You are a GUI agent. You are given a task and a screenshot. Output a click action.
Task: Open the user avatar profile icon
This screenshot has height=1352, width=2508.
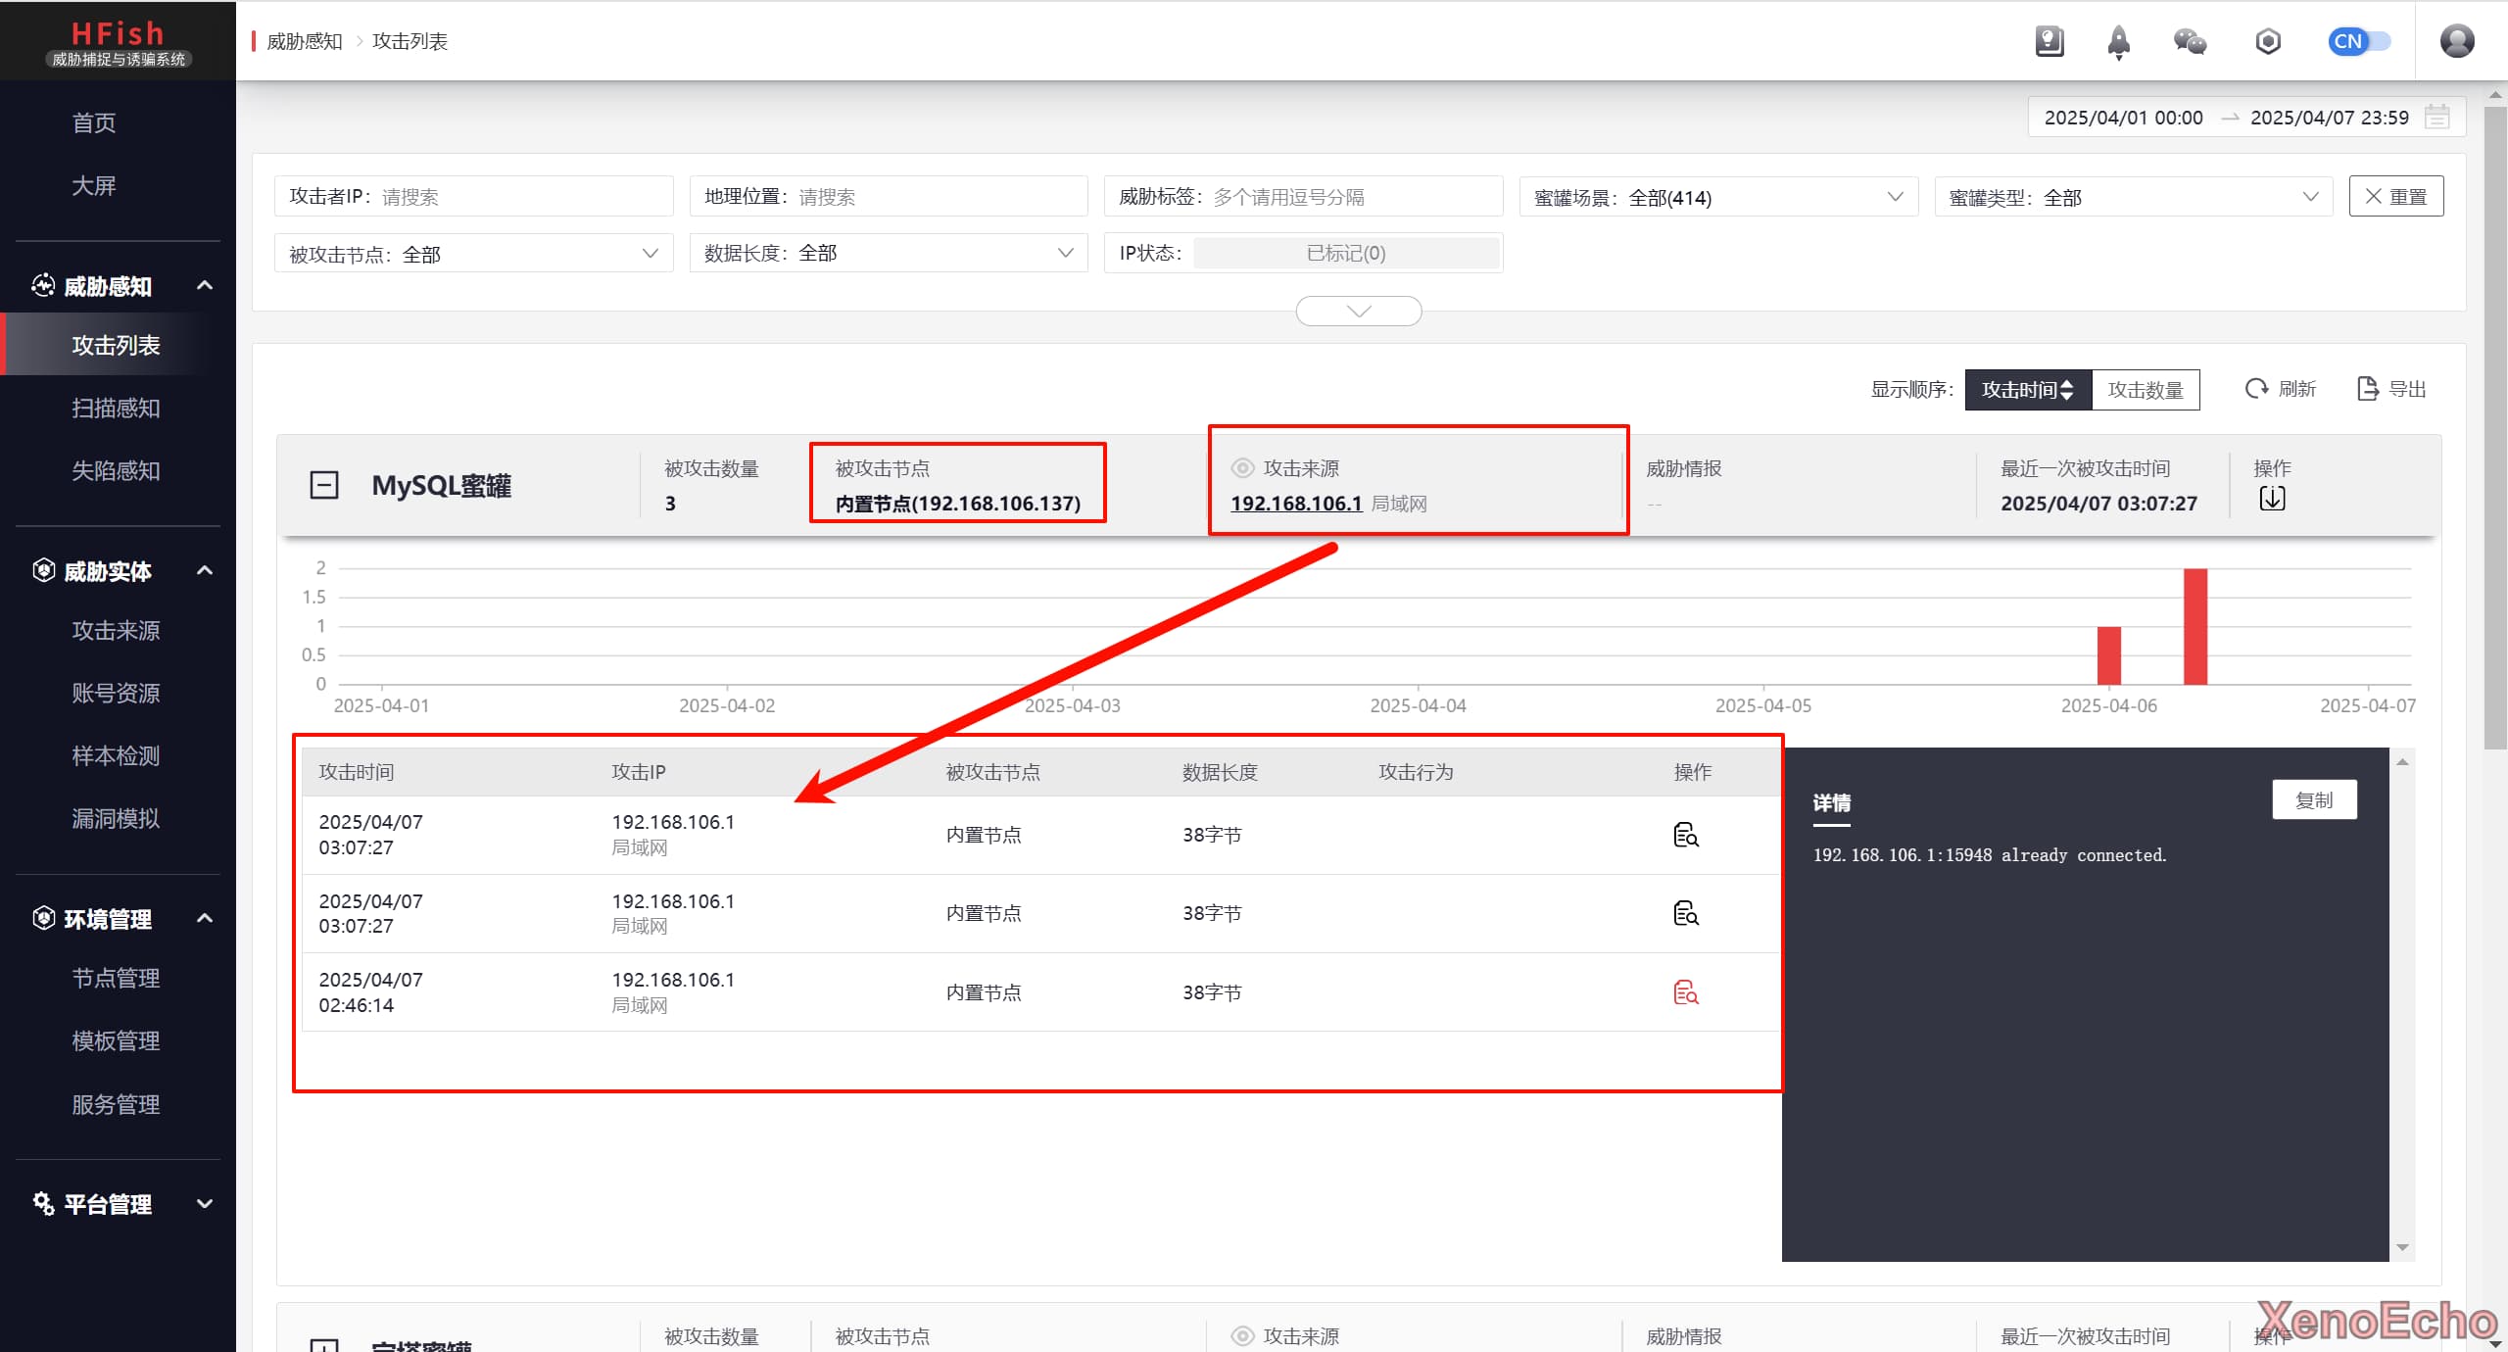pos(2456,41)
